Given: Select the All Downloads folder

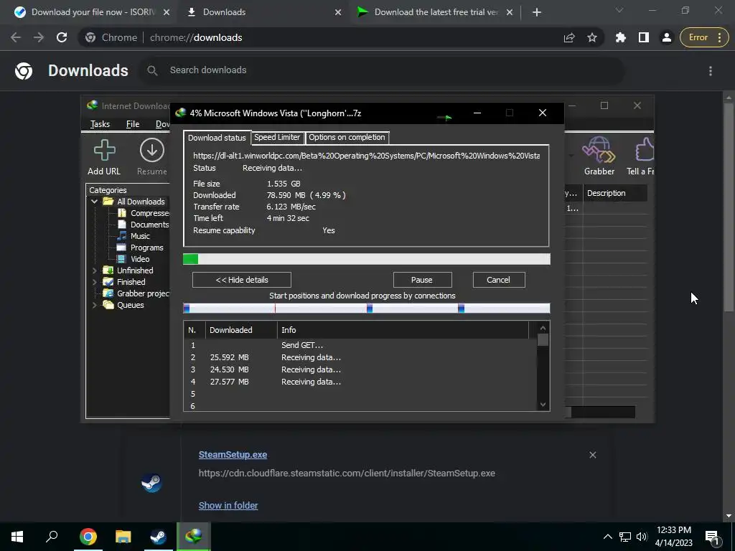Looking at the screenshot, I should (141, 202).
